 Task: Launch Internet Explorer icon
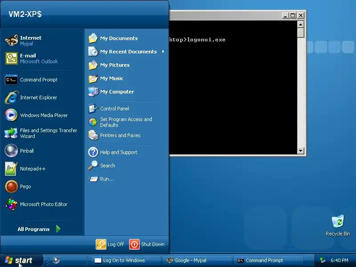(12, 97)
